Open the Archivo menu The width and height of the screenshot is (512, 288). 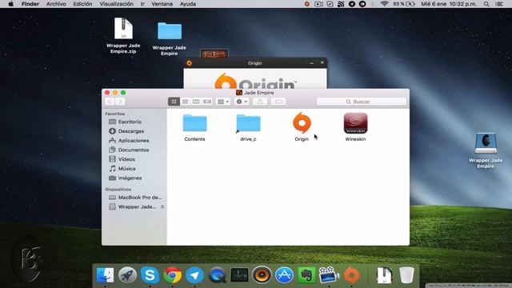tap(56, 4)
